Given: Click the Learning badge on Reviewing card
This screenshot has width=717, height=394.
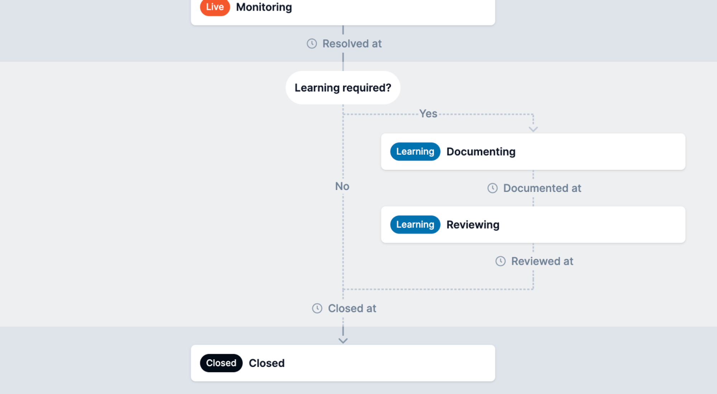Looking at the screenshot, I should [415, 225].
